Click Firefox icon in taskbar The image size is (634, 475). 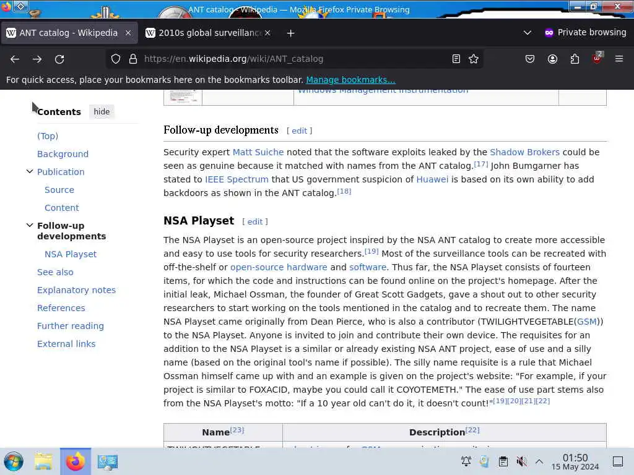pos(76,461)
